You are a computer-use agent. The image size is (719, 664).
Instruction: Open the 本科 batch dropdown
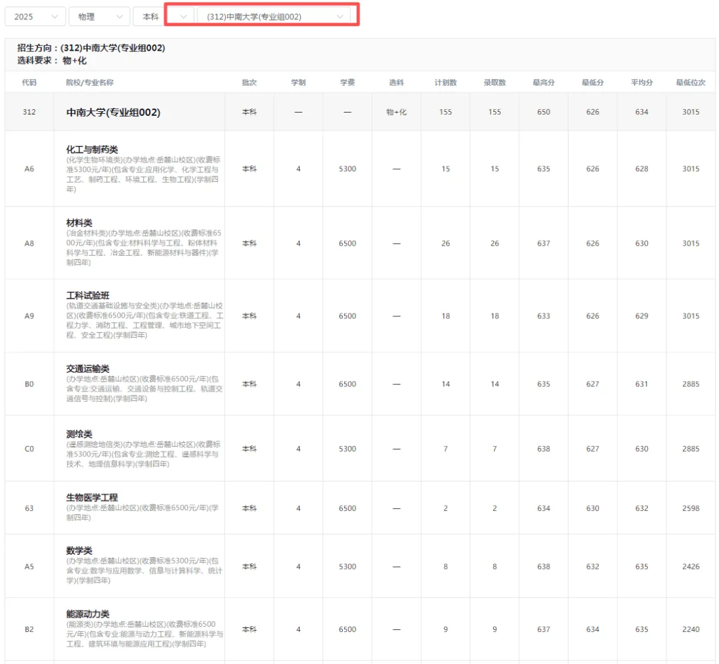(148, 17)
